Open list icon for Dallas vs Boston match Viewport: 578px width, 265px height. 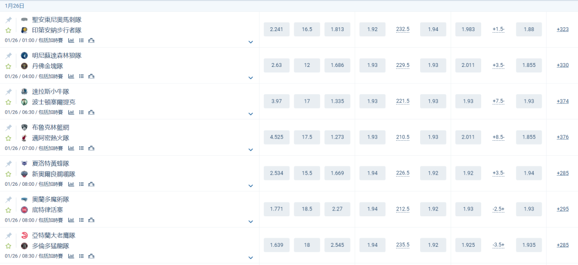tap(81, 112)
